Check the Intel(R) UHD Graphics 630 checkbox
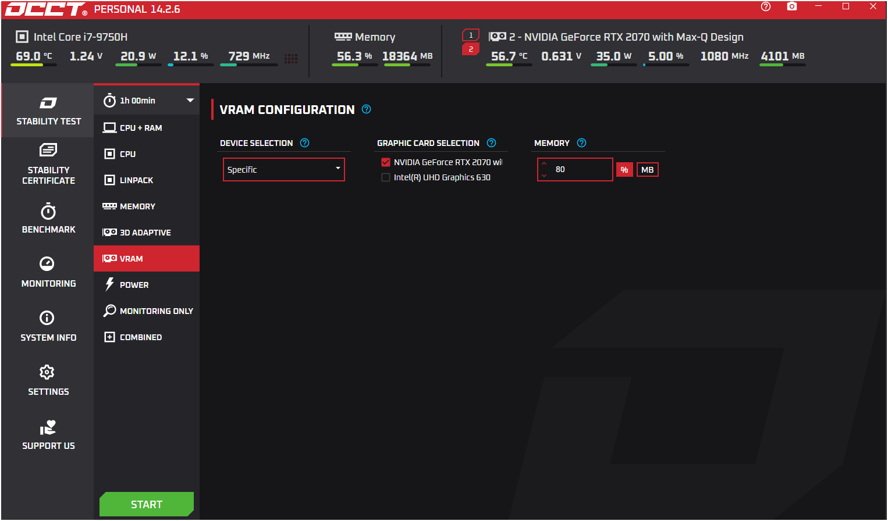The height and width of the screenshot is (521, 888). point(386,177)
